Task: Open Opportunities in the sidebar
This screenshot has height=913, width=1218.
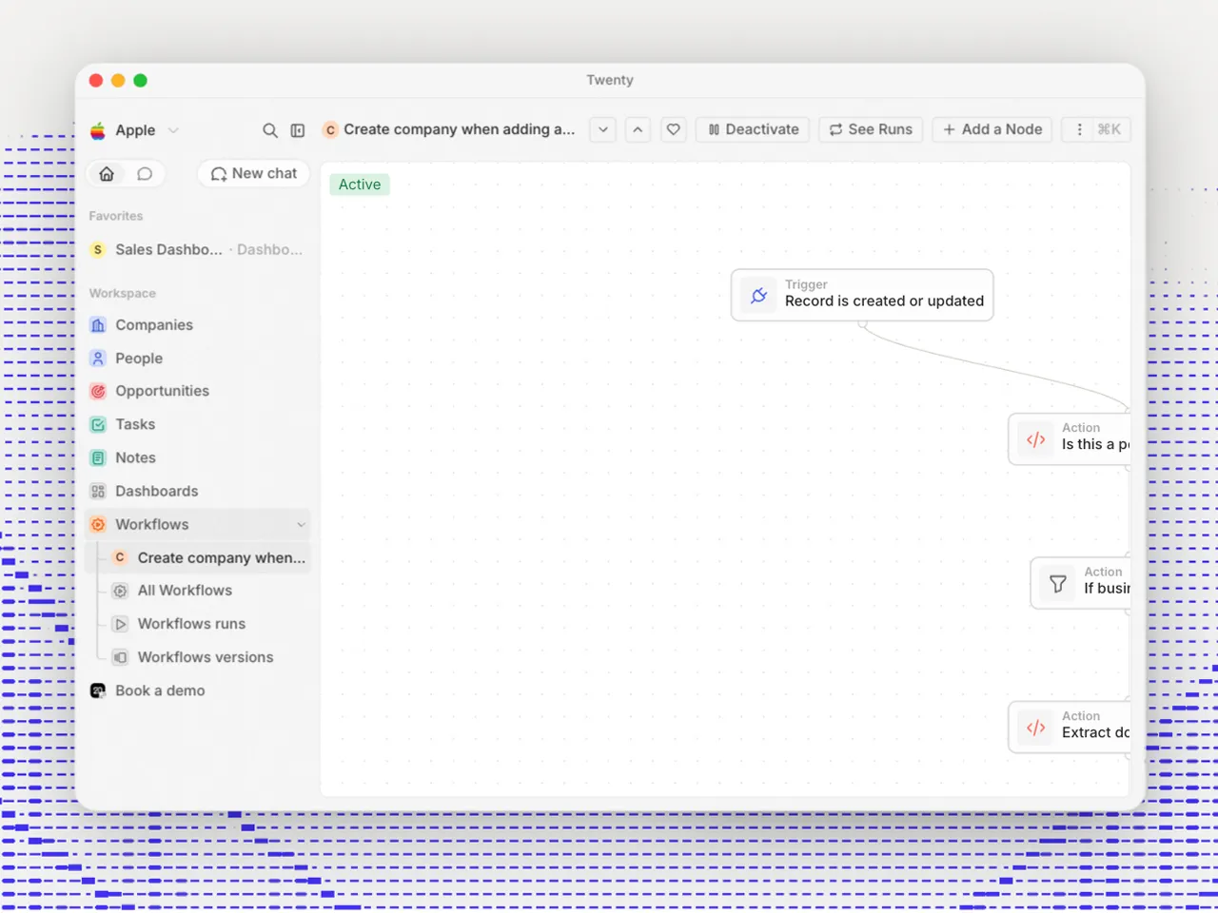Action: [197, 391]
